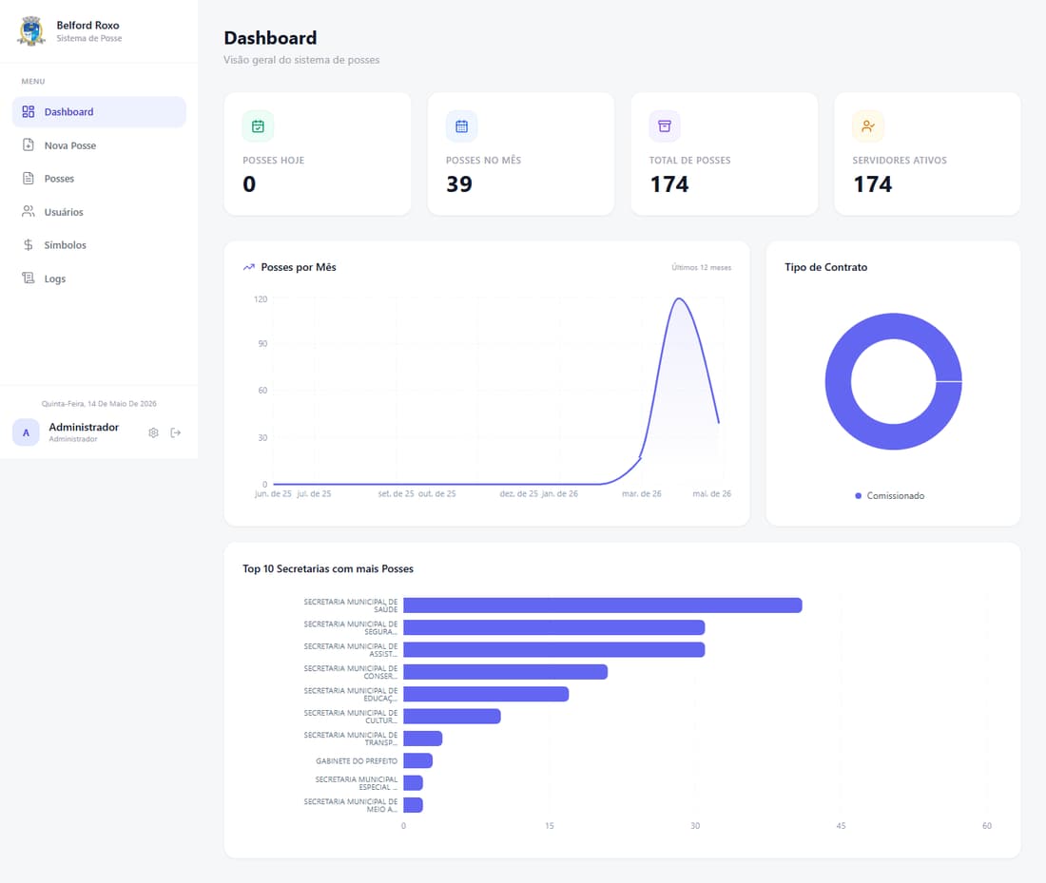Click the Secretaria Municipal de Segura... bar
The height and width of the screenshot is (883, 1046).
click(553, 627)
